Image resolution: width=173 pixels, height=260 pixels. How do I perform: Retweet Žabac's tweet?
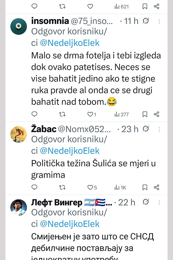coord(62,187)
